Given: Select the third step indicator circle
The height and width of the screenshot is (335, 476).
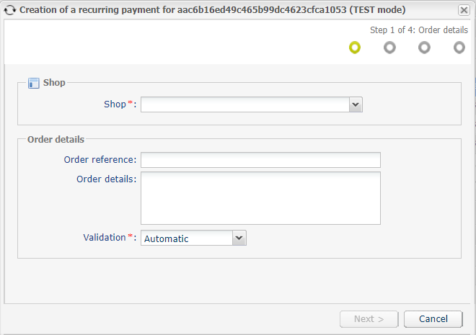Looking at the screenshot, I should tap(424, 48).
